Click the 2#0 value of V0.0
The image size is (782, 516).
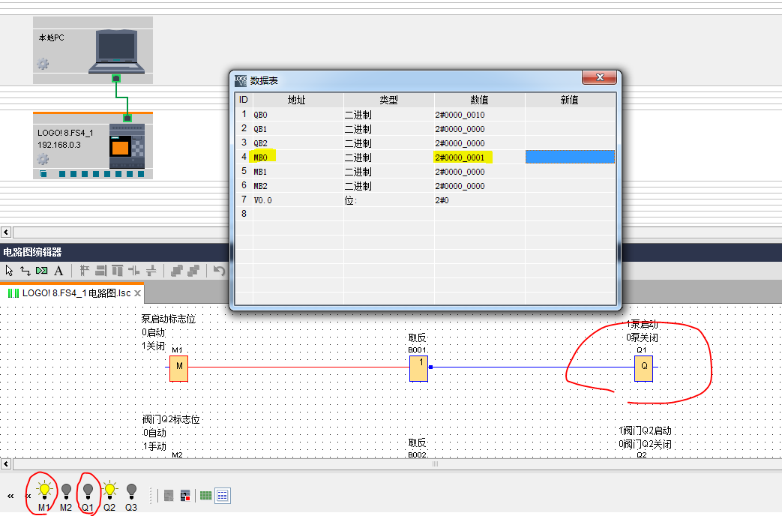tap(442, 200)
